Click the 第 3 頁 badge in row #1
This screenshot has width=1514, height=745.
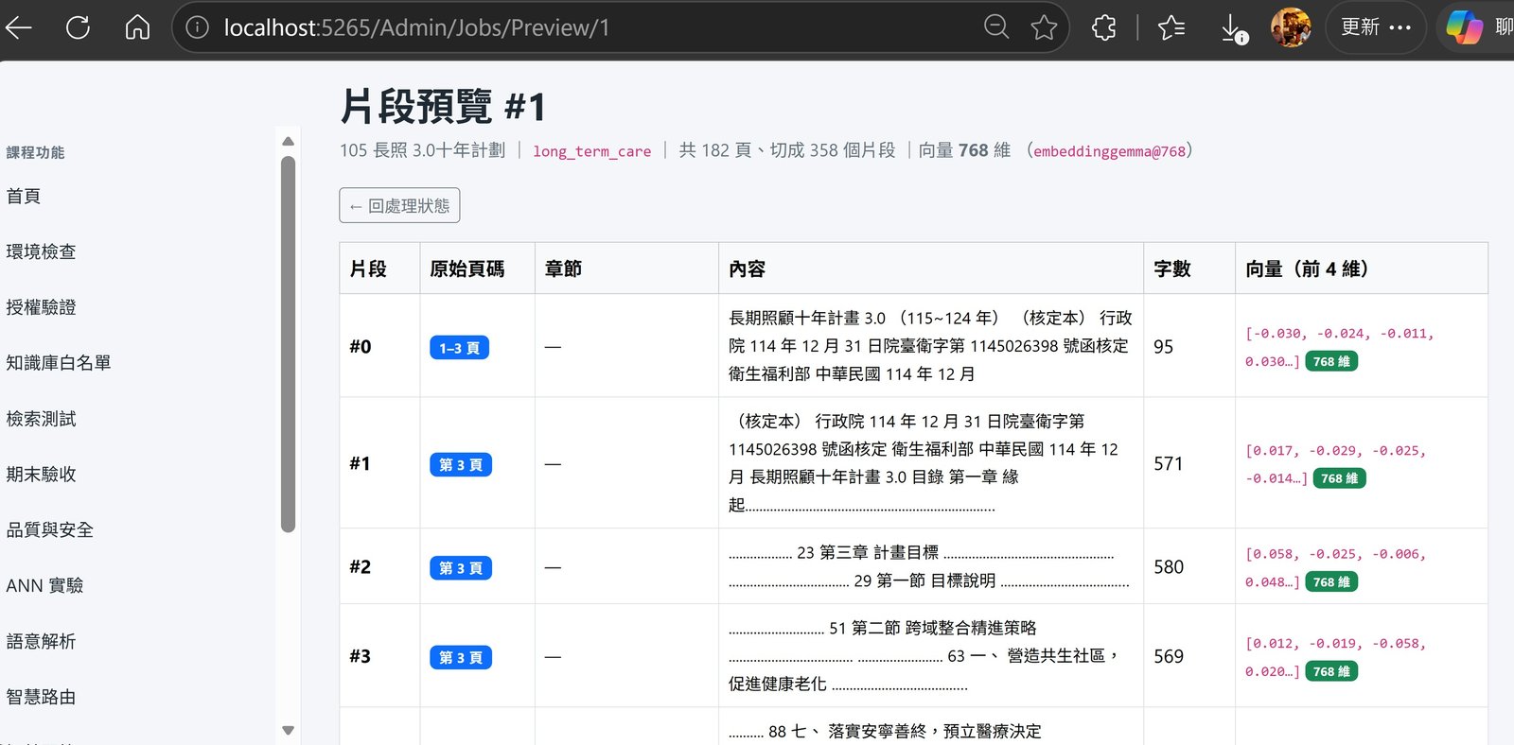tap(461, 465)
